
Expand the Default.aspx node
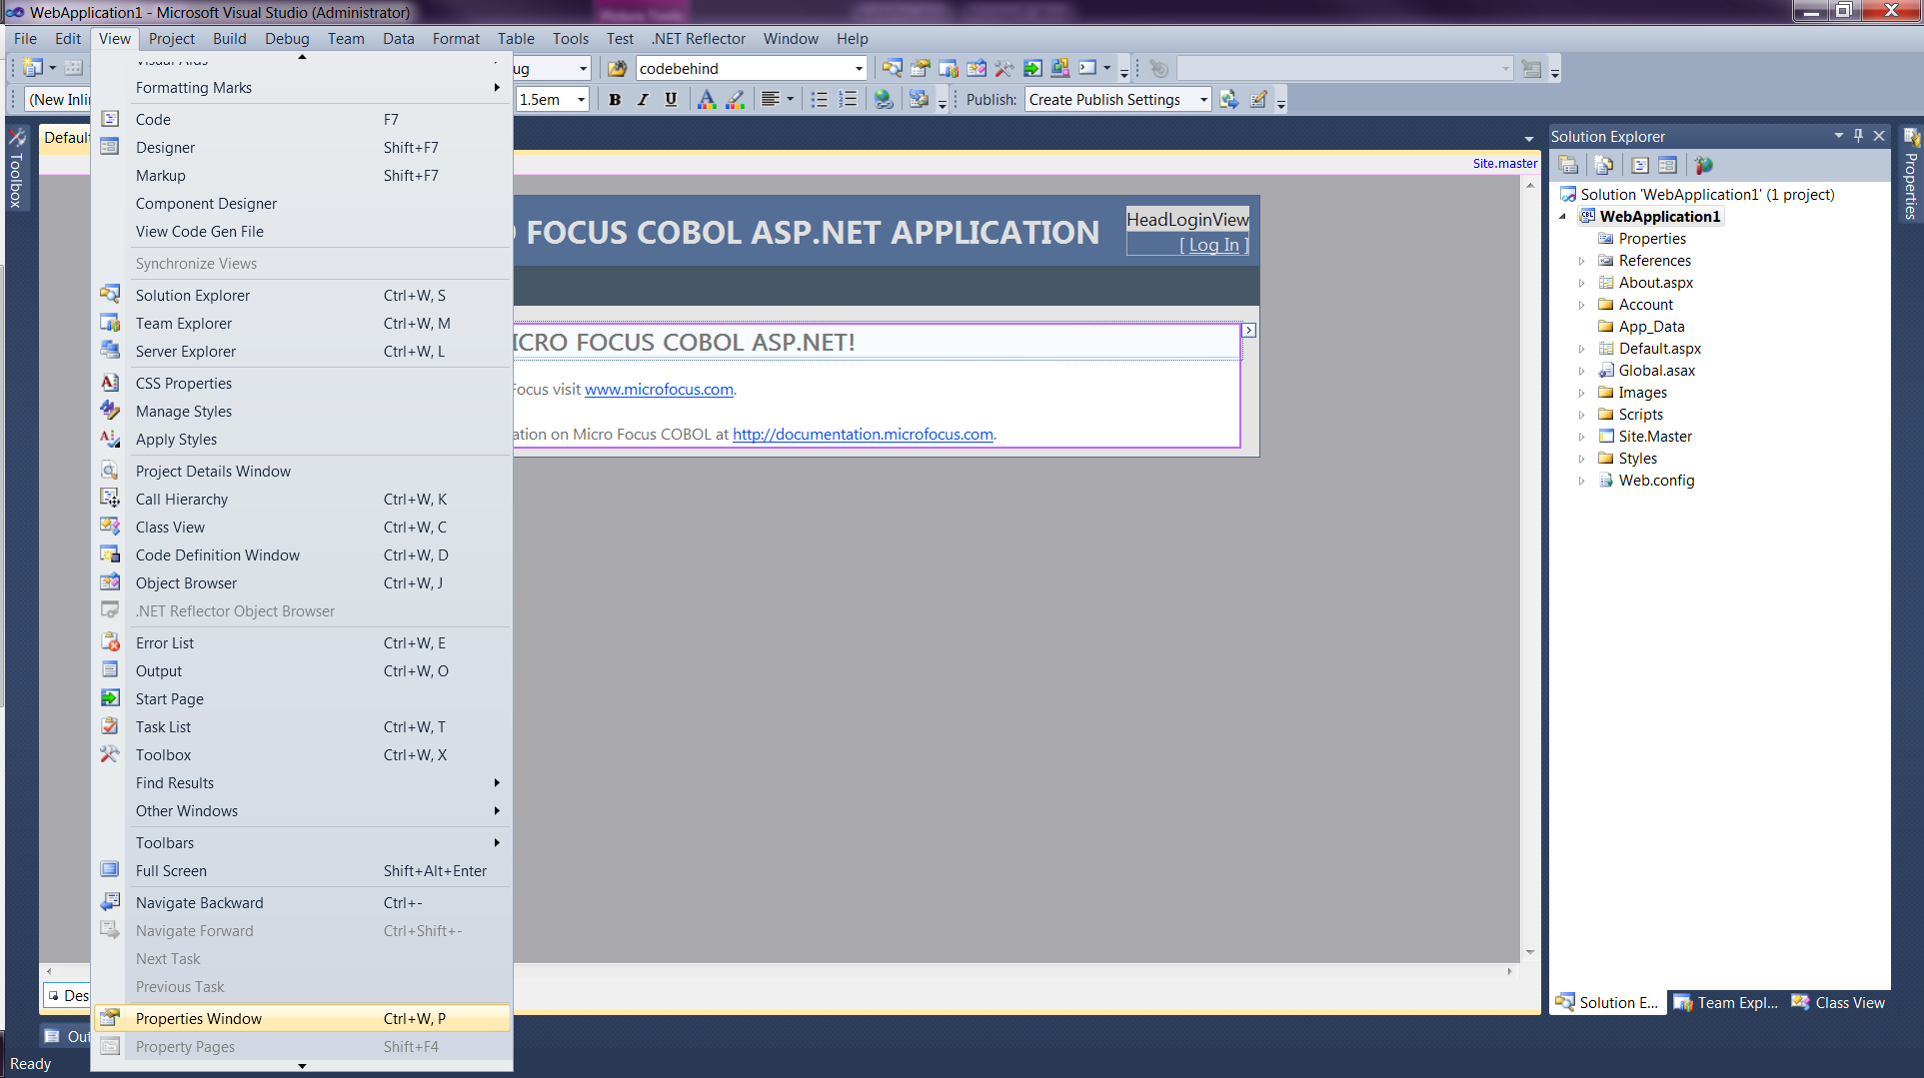1581,349
